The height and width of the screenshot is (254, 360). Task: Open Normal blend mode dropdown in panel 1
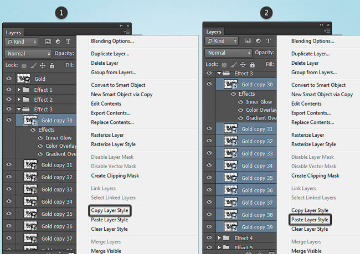[x=28, y=54]
